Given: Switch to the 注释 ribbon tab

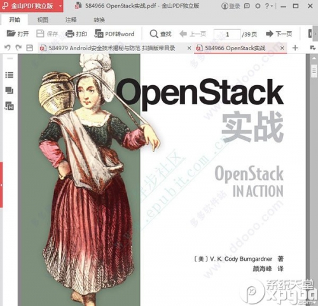Looking at the screenshot, I should (71, 20).
